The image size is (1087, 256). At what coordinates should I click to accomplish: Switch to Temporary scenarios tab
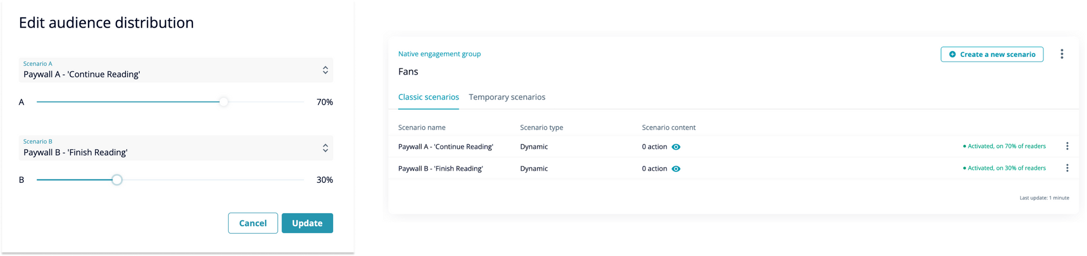pyautogui.click(x=507, y=97)
